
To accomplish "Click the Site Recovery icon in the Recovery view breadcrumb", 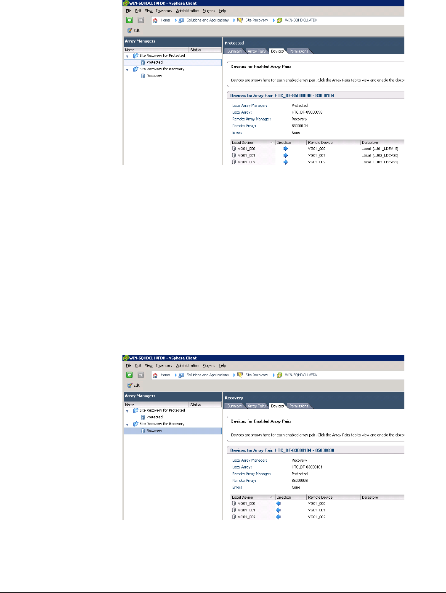I will click(x=240, y=375).
